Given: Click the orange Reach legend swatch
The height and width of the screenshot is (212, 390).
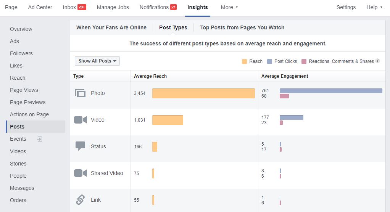Looking at the screenshot, I should coord(245,61).
